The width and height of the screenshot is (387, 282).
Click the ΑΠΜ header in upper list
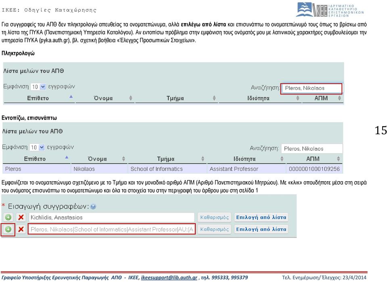321,98
